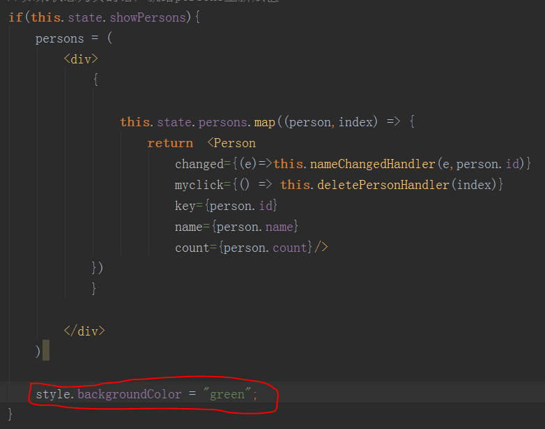Click the map method call

pyautogui.click(x=264, y=122)
